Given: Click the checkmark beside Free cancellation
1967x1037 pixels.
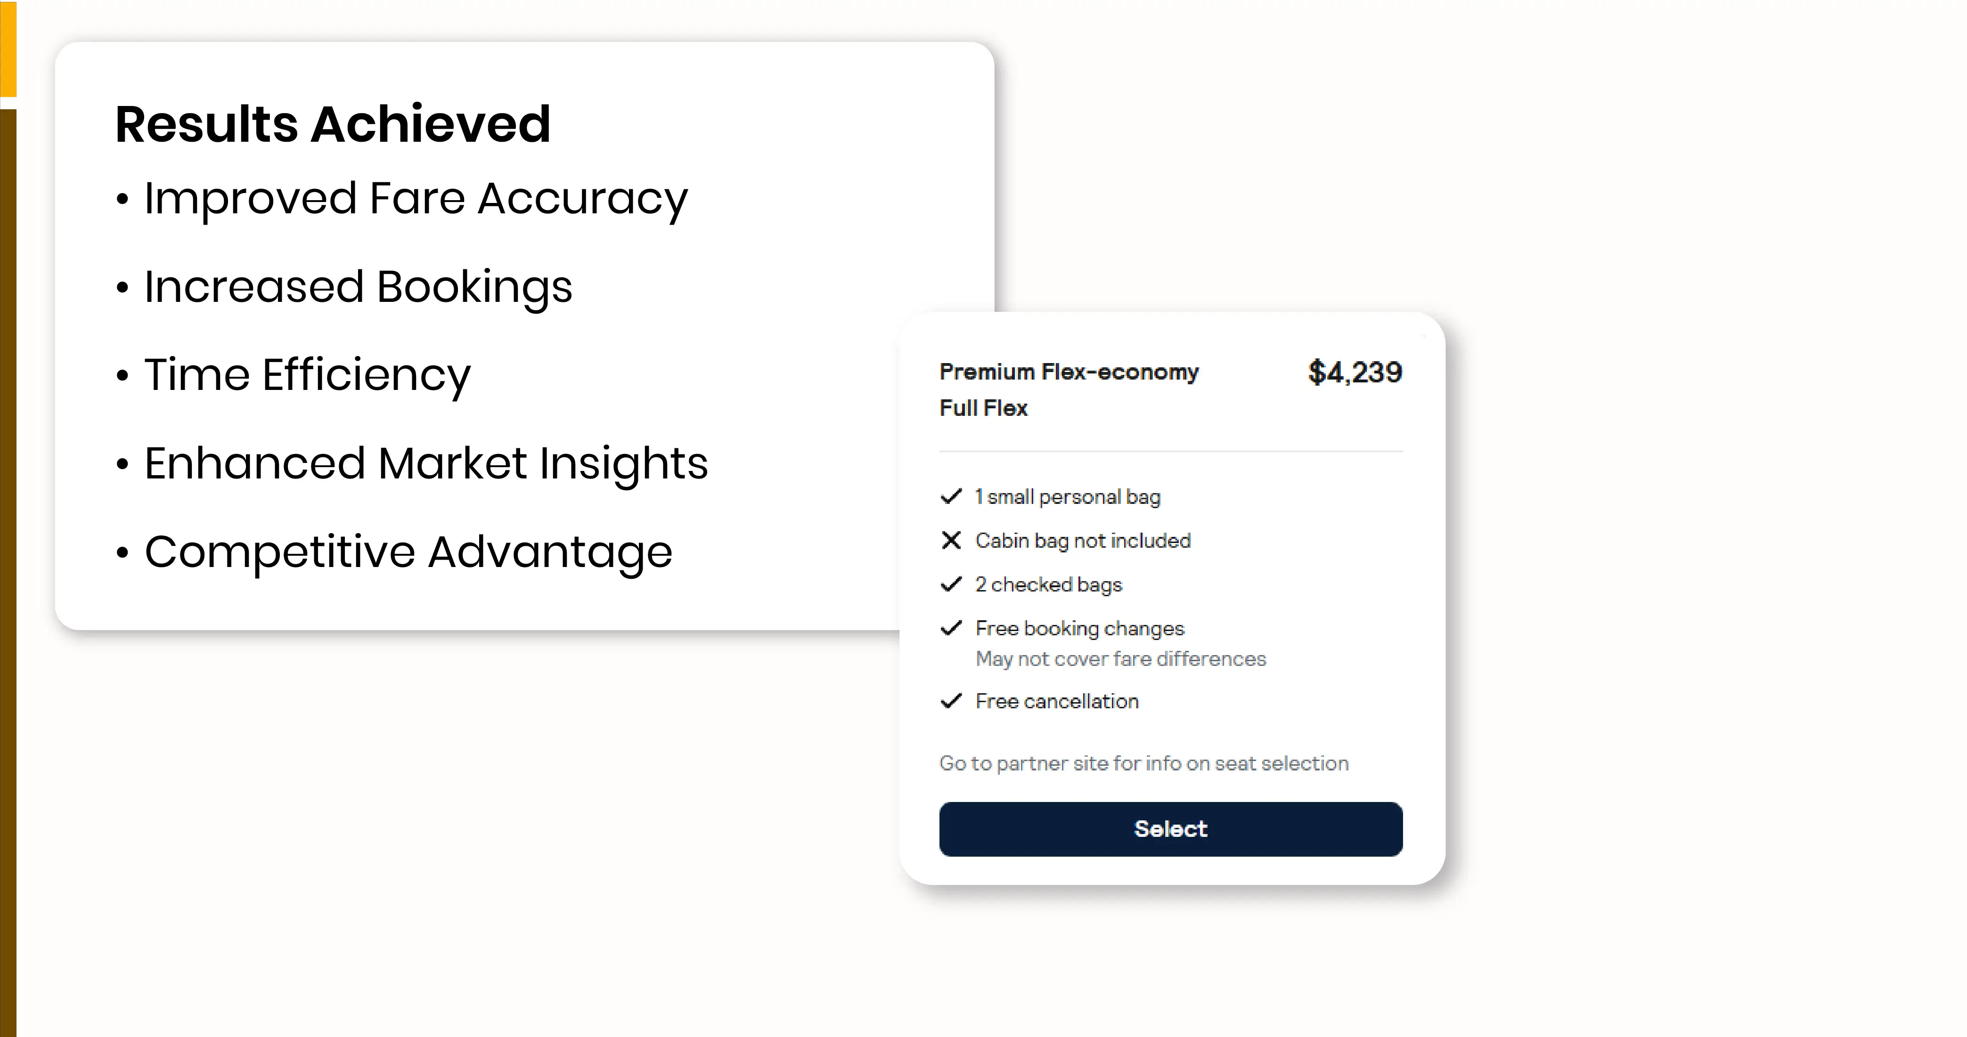Looking at the screenshot, I should pyautogui.click(x=951, y=701).
